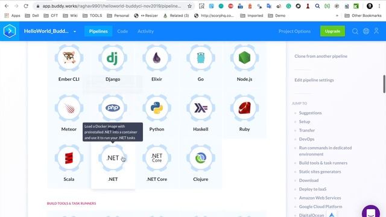Choose the Django action icon
Screen dimensions: 386x217
tap(113, 58)
